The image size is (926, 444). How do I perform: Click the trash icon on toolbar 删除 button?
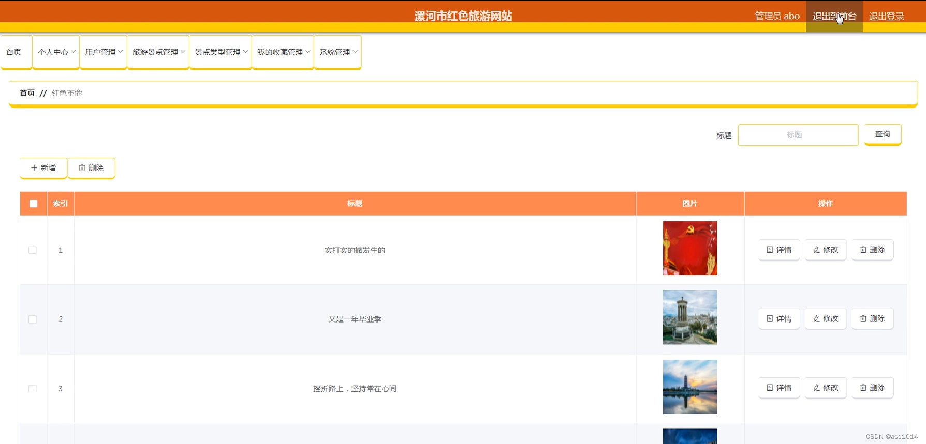(82, 168)
